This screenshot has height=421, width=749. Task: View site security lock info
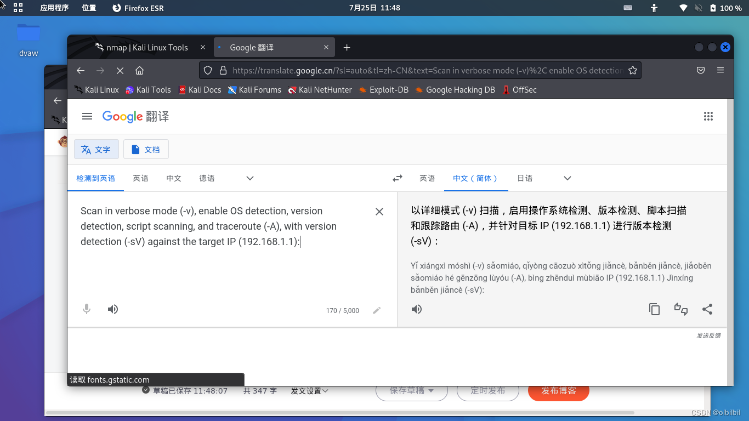[x=223, y=70]
